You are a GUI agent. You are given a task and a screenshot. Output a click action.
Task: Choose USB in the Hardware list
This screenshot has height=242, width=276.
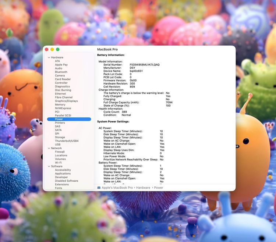pyautogui.click(x=58, y=145)
